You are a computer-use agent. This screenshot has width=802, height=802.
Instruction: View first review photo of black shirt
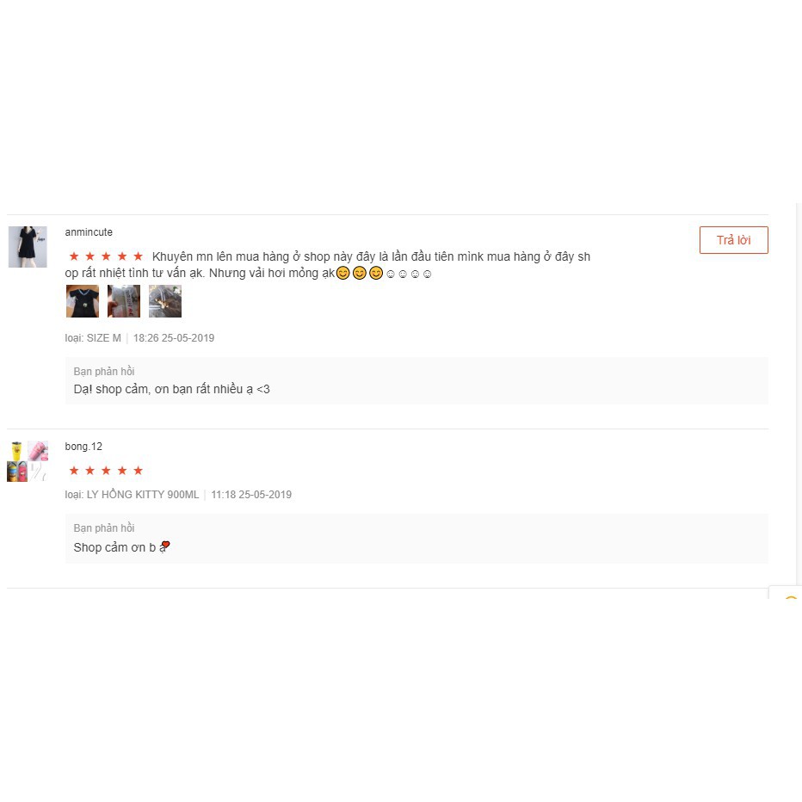coord(83,301)
